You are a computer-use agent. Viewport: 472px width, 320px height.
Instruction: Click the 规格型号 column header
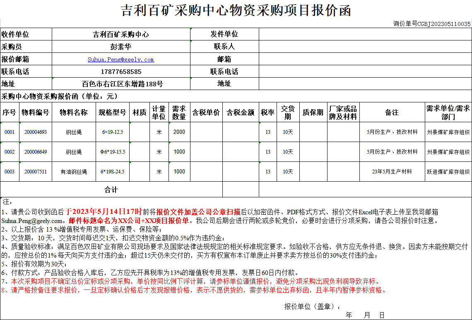pyautogui.click(x=113, y=112)
